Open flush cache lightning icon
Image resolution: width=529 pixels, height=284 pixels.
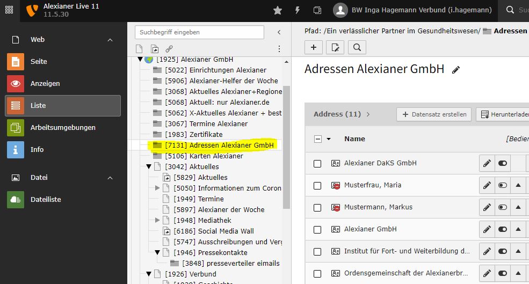point(297,10)
